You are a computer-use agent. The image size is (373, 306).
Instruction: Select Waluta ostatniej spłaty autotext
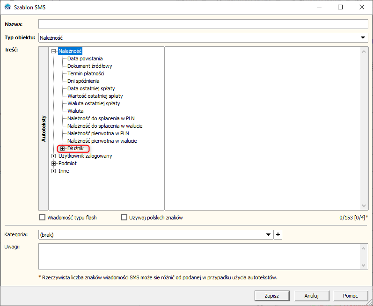[x=94, y=103]
